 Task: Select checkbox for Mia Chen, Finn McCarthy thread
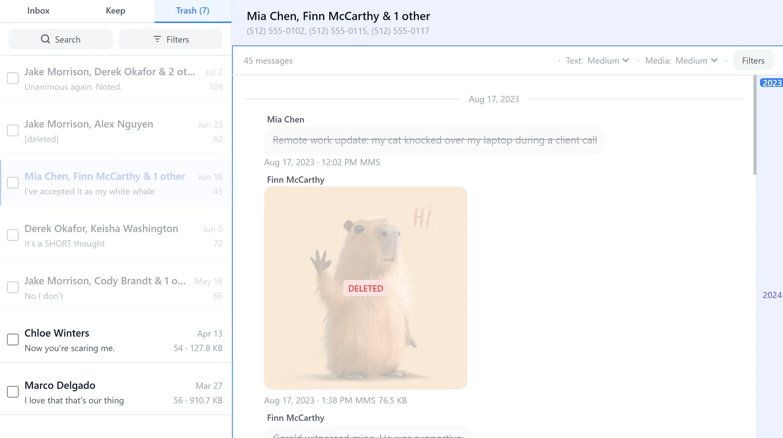(13, 183)
